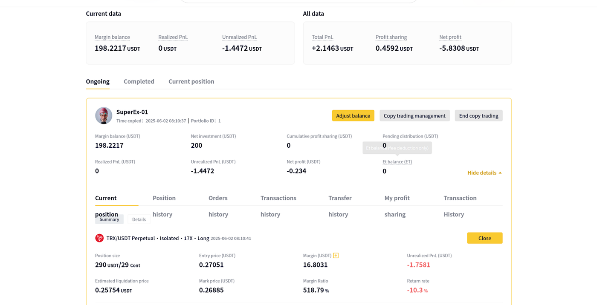Close the TRX/USDT position
This screenshot has height=305, width=597.
tap(484, 238)
